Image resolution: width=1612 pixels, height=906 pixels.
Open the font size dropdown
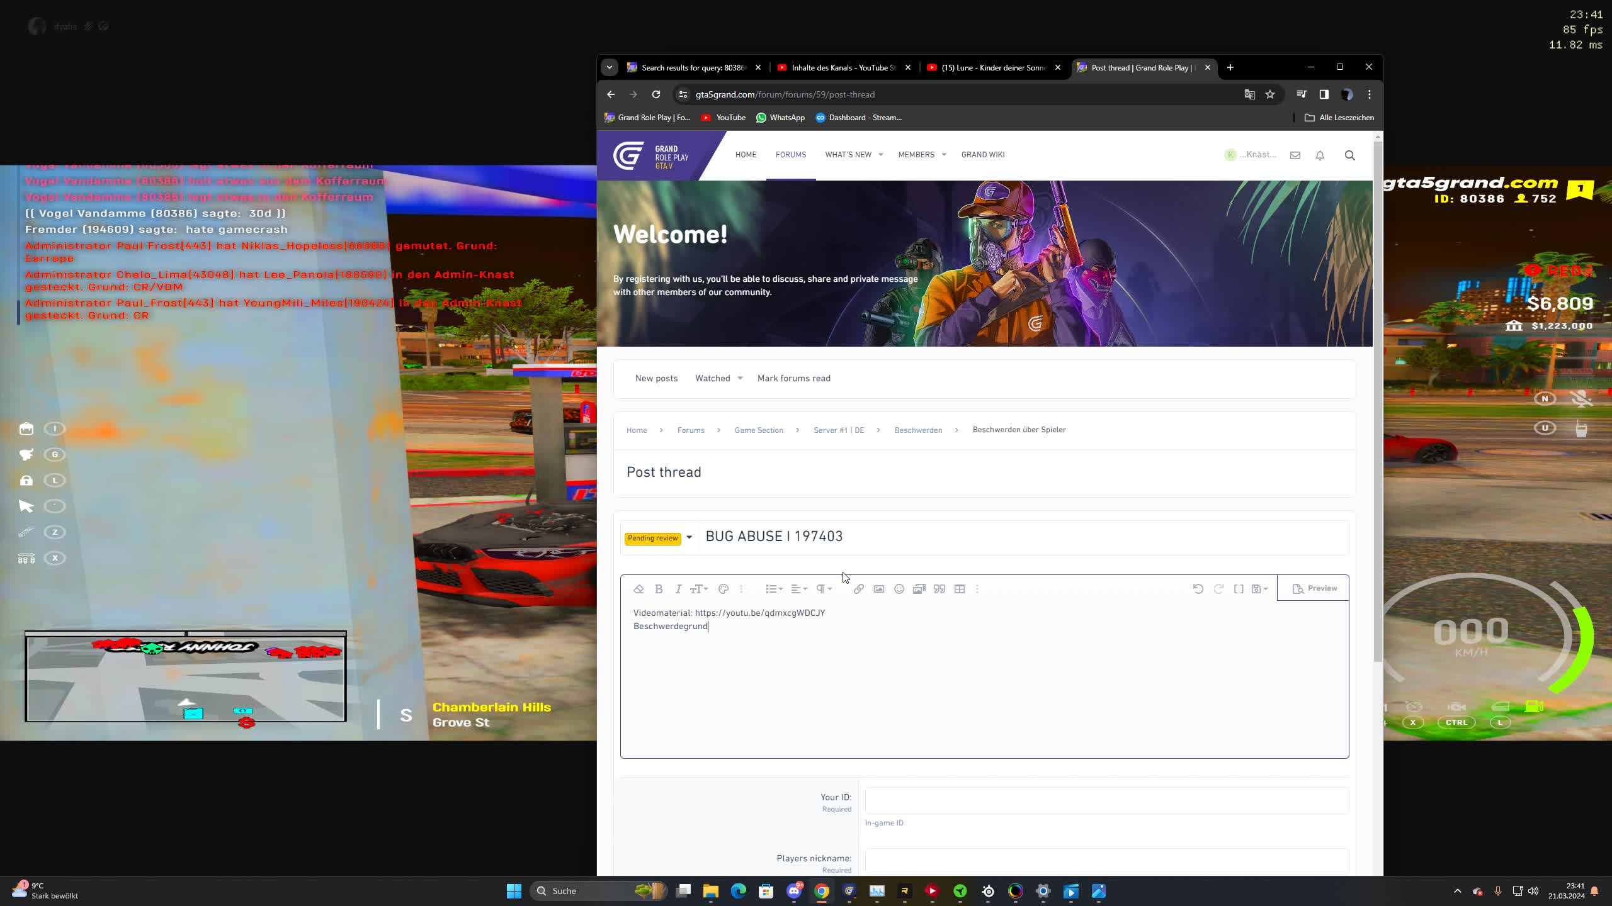[x=699, y=589]
